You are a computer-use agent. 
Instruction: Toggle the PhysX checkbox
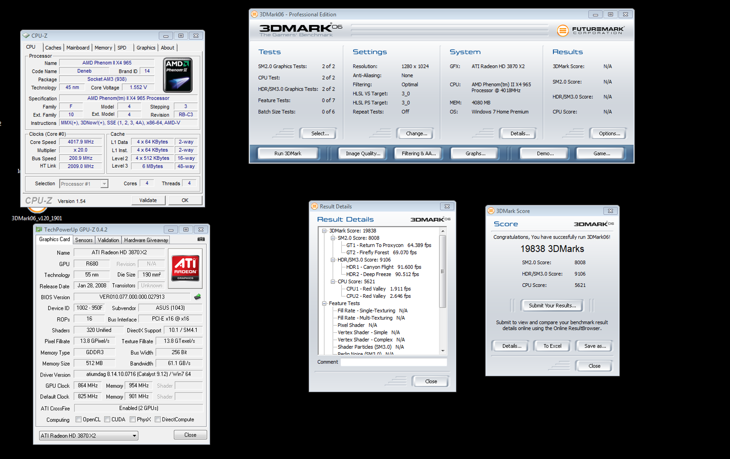133,419
